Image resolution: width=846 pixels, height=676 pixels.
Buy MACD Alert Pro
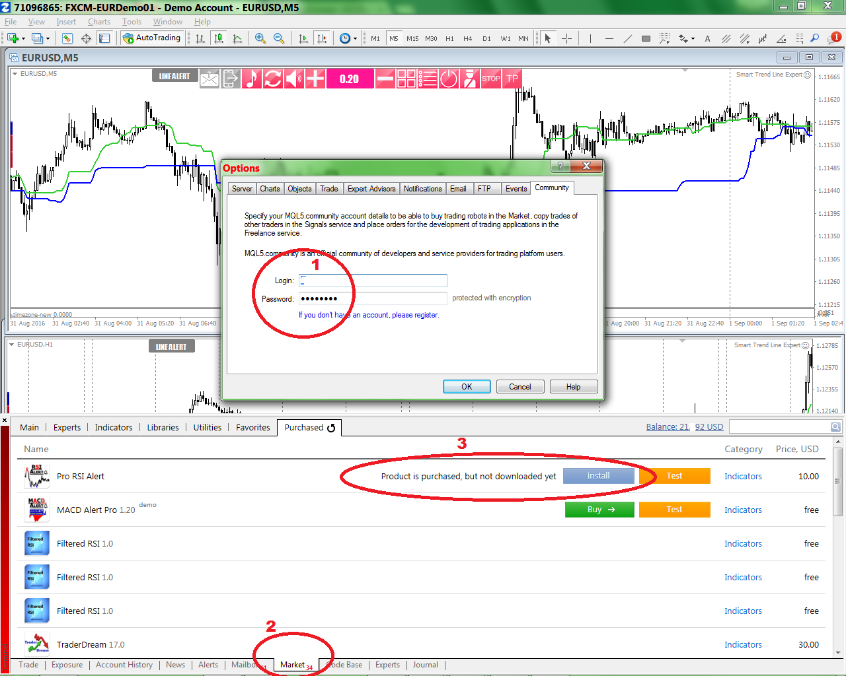click(599, 510)
